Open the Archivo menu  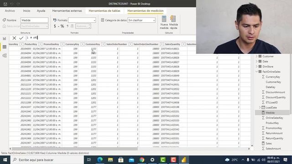[10, 11]
